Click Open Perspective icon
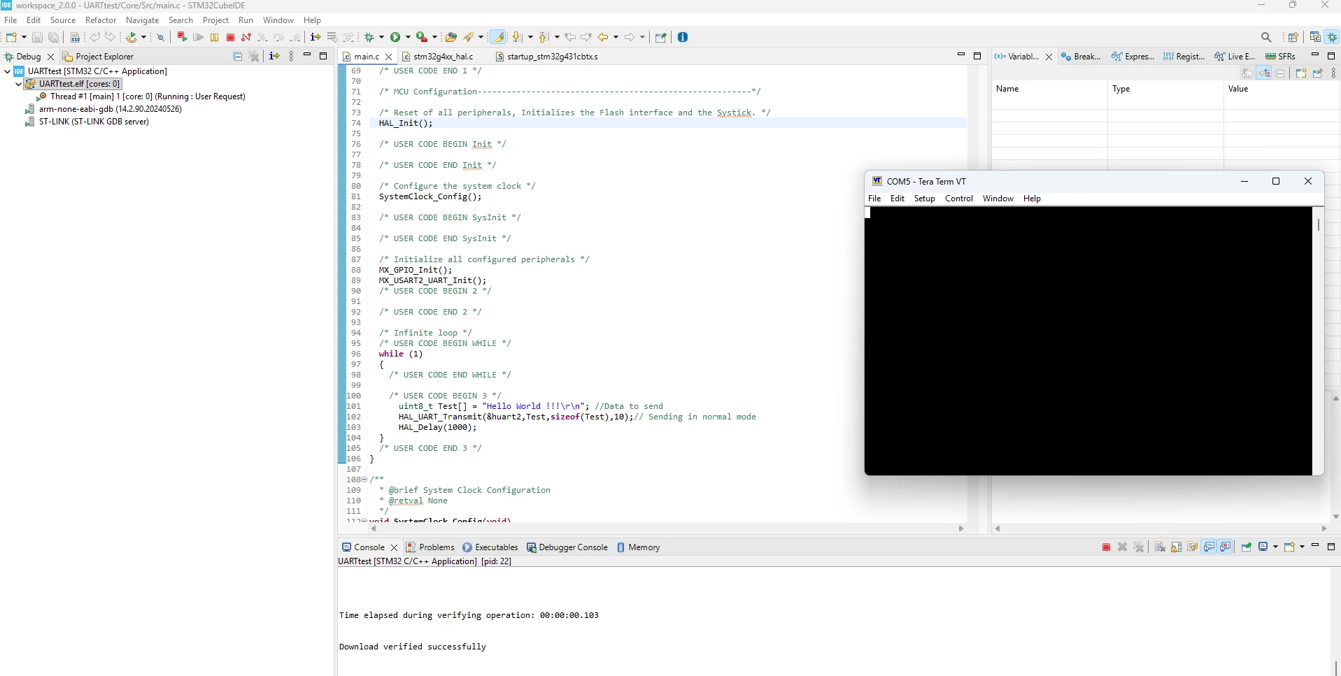 click(x=1293, y=37)
